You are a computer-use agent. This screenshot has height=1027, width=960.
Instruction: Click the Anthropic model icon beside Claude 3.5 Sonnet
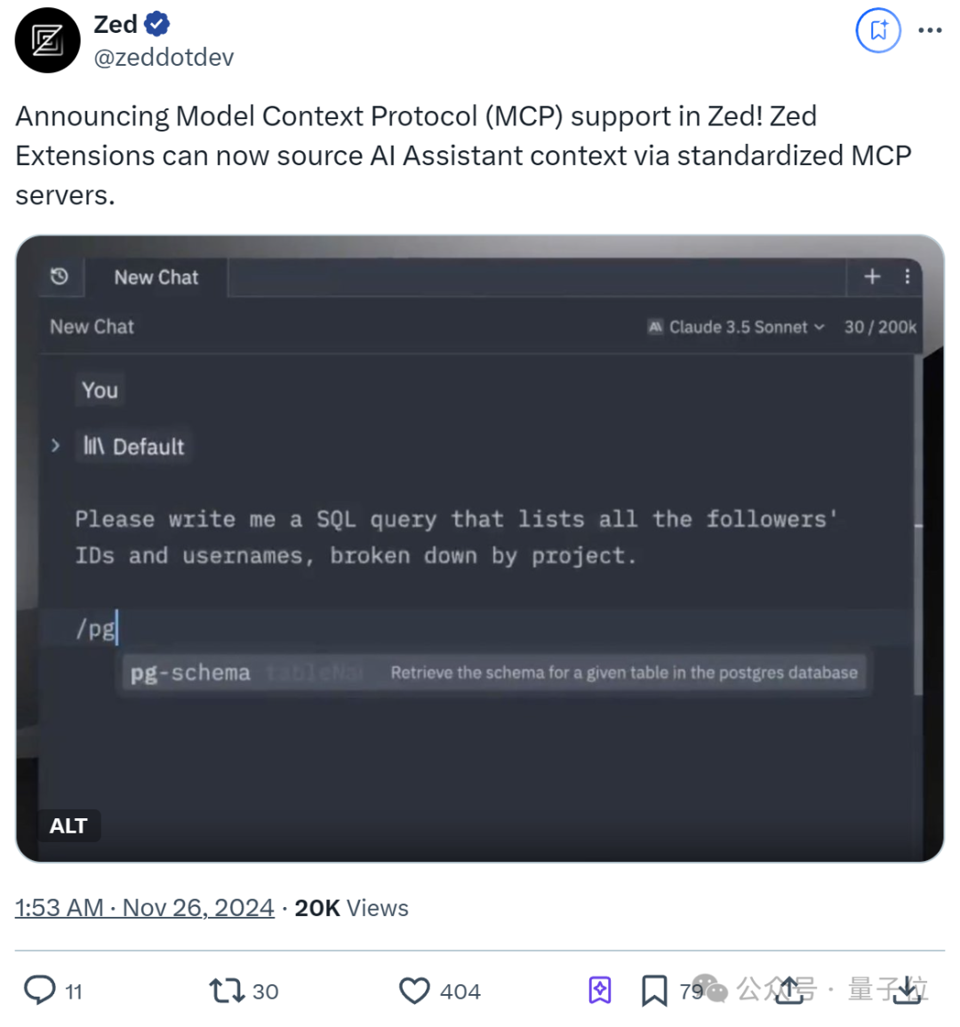(653, 327)
